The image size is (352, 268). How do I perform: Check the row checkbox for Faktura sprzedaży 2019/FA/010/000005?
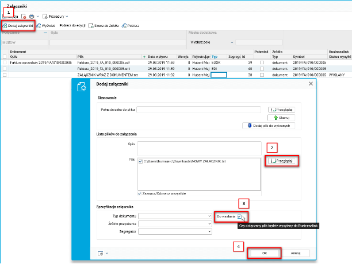[x=5, y=63]
